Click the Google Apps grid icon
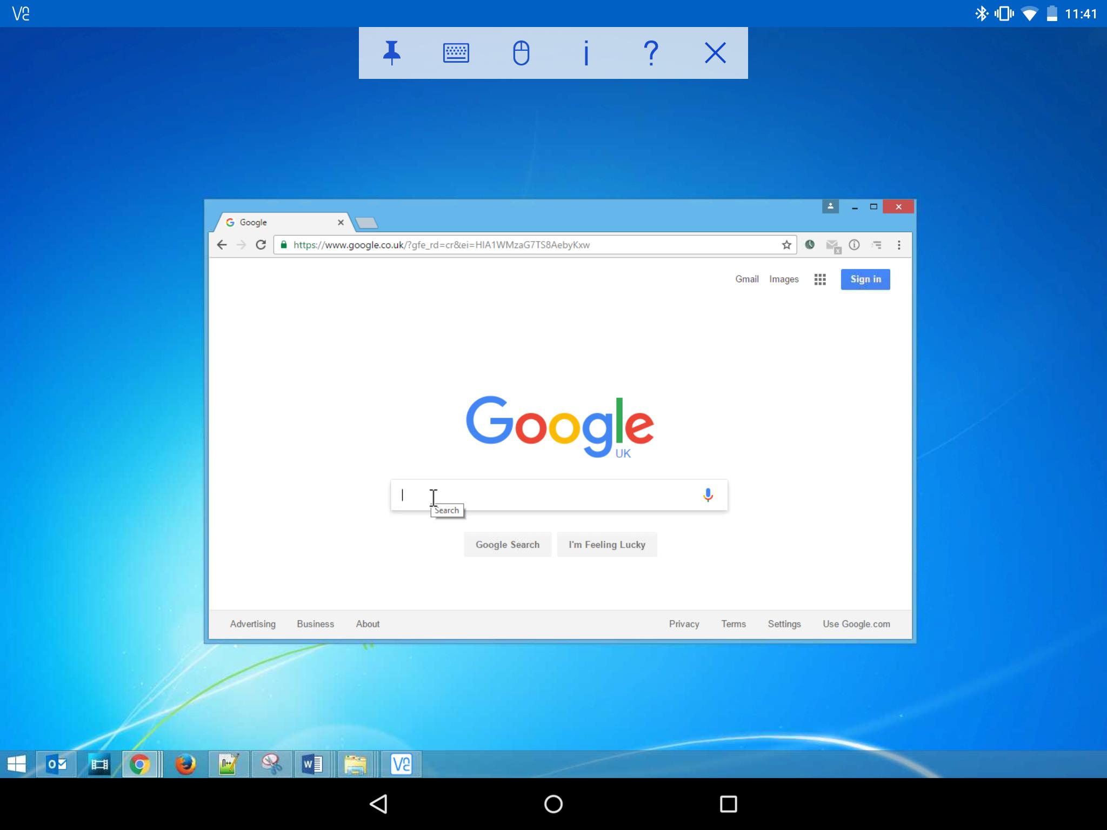Image resolution: width=1107 pixels, height=830 pixels. tap(819, 279)
